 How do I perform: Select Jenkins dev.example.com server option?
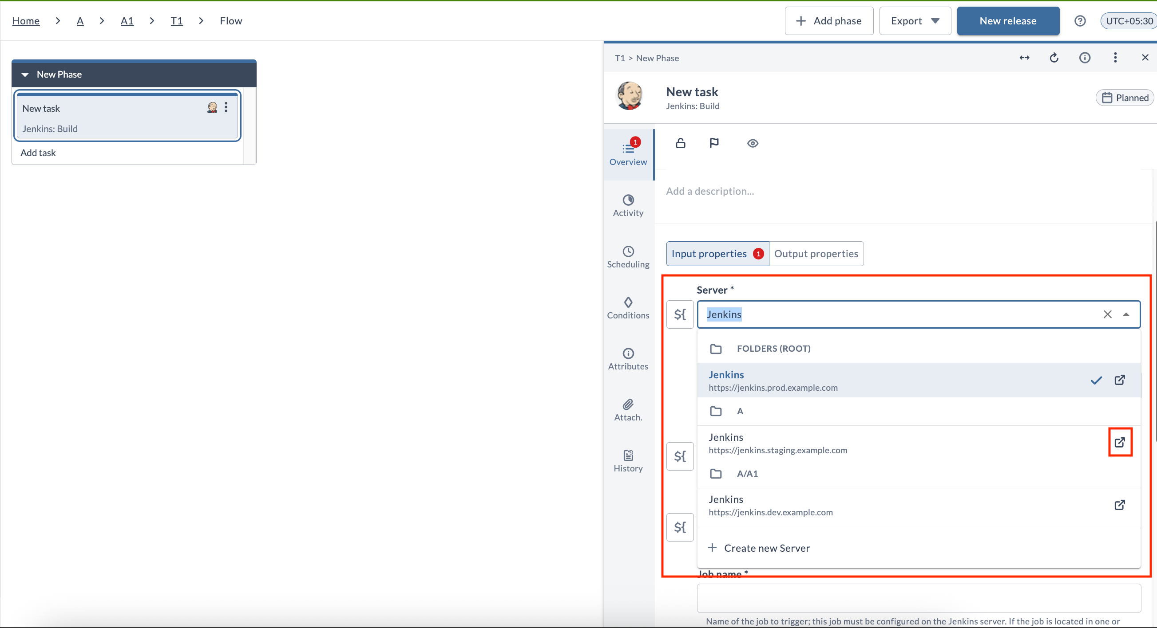[x=919, y=506]
